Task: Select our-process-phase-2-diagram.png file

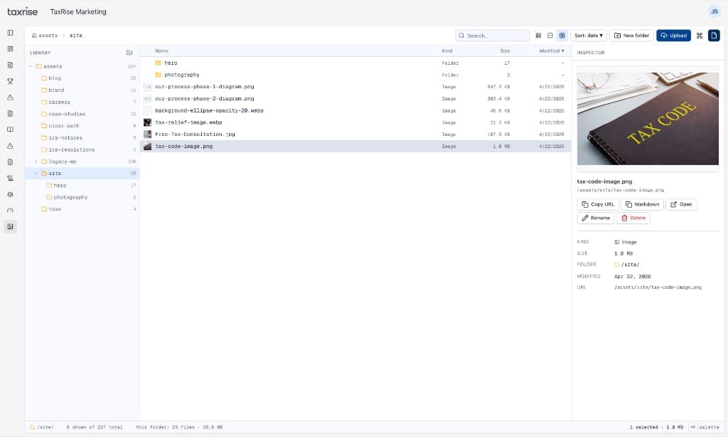Action: pos(355,98)
